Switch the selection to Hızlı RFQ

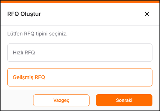(x=80, y=53)
